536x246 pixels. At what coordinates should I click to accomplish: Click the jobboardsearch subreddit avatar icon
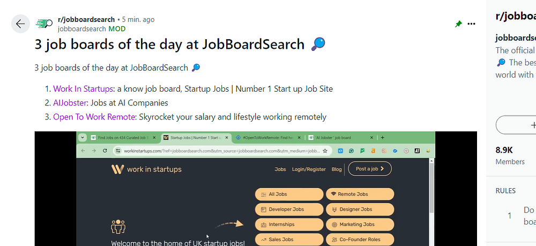point(43,24)
